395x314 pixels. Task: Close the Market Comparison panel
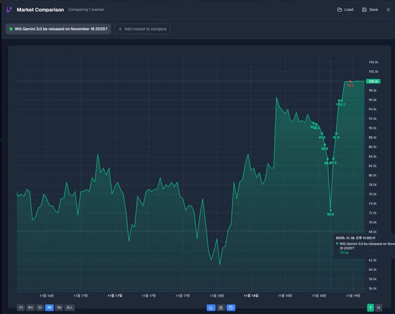point(388,9)
